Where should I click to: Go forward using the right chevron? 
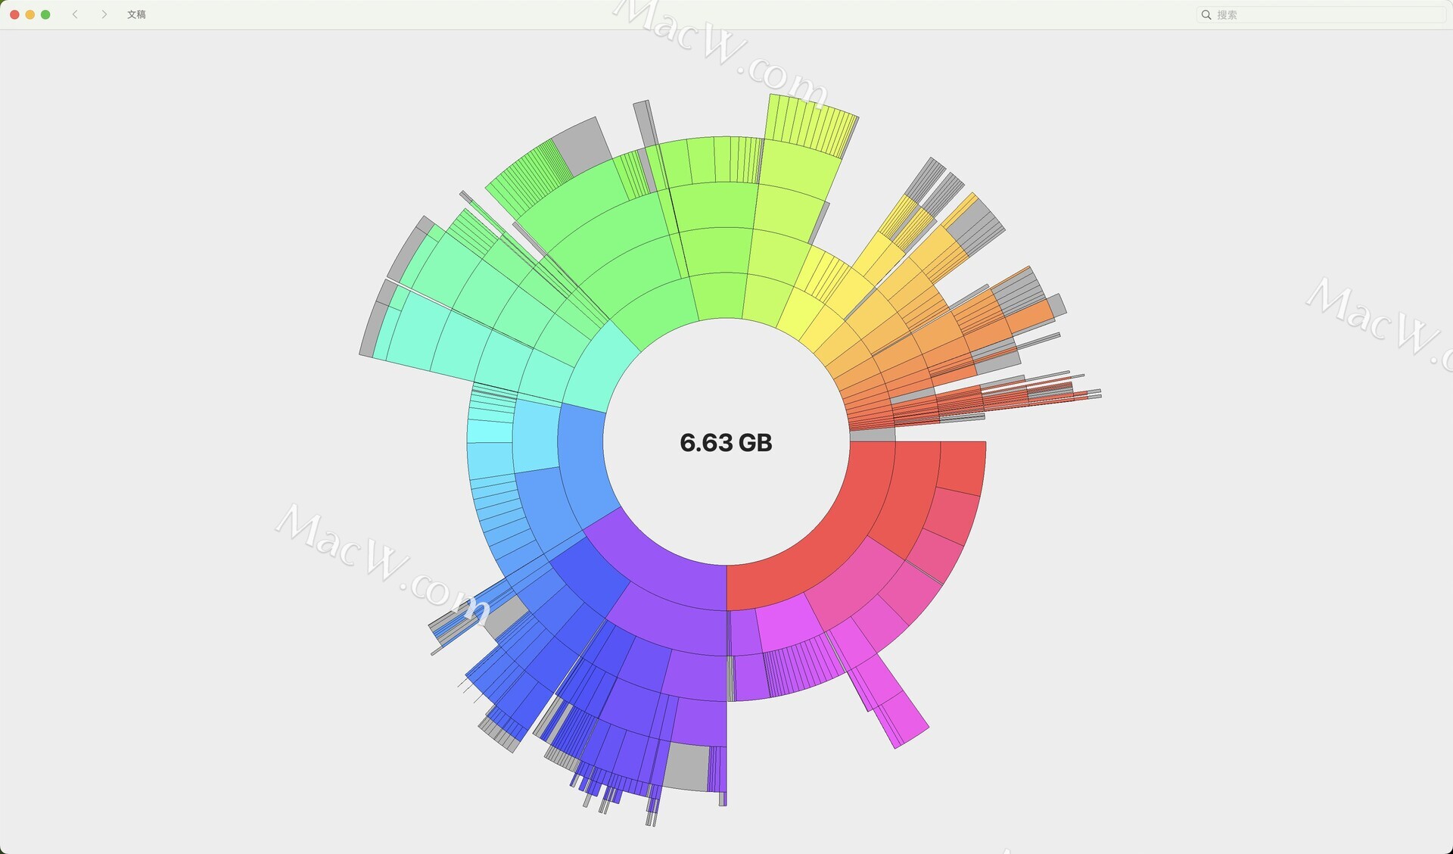pos(104,14)
